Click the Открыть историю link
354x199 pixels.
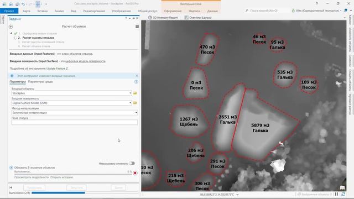[61, 177]
